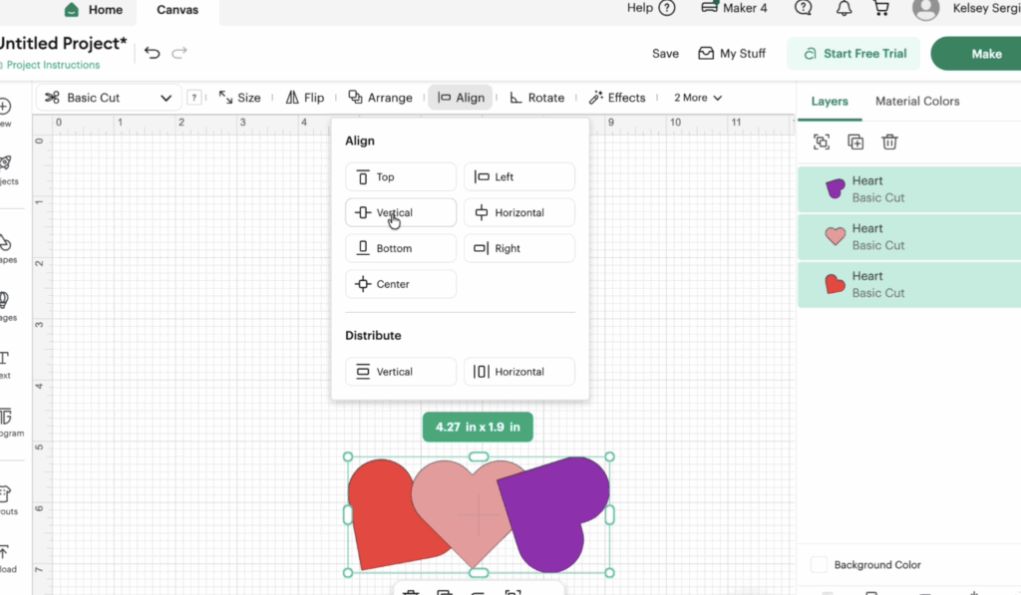1021x595 pixels.
Task: Click the duplicate layer icon
Action: point(855,142)
